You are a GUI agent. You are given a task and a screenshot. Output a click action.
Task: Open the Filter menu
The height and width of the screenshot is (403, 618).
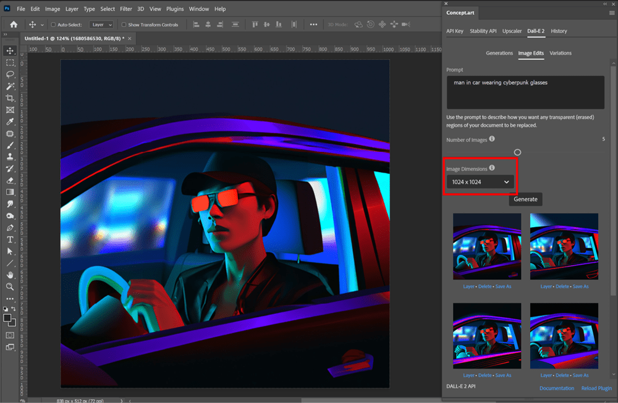tap(125, 9)
